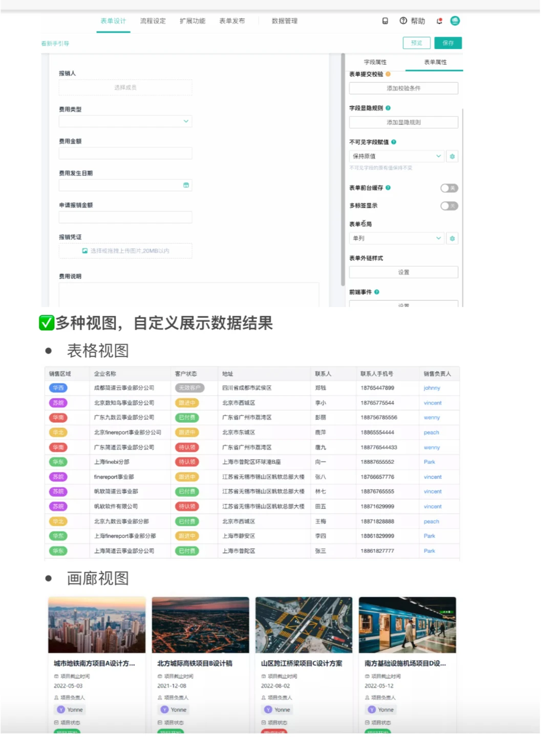Open the 帮助 help icon
This screenshot has height=737, width=553.
point(403,21)
